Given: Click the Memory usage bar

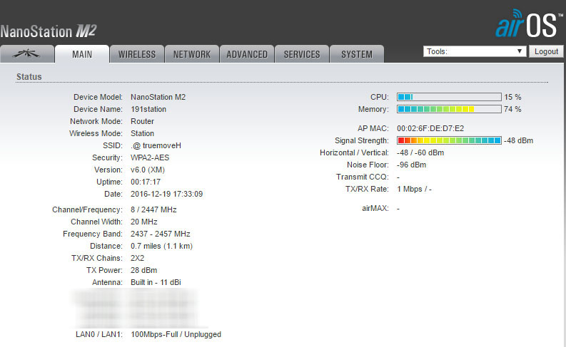Looking at the screenshot, I should (449, 109).
